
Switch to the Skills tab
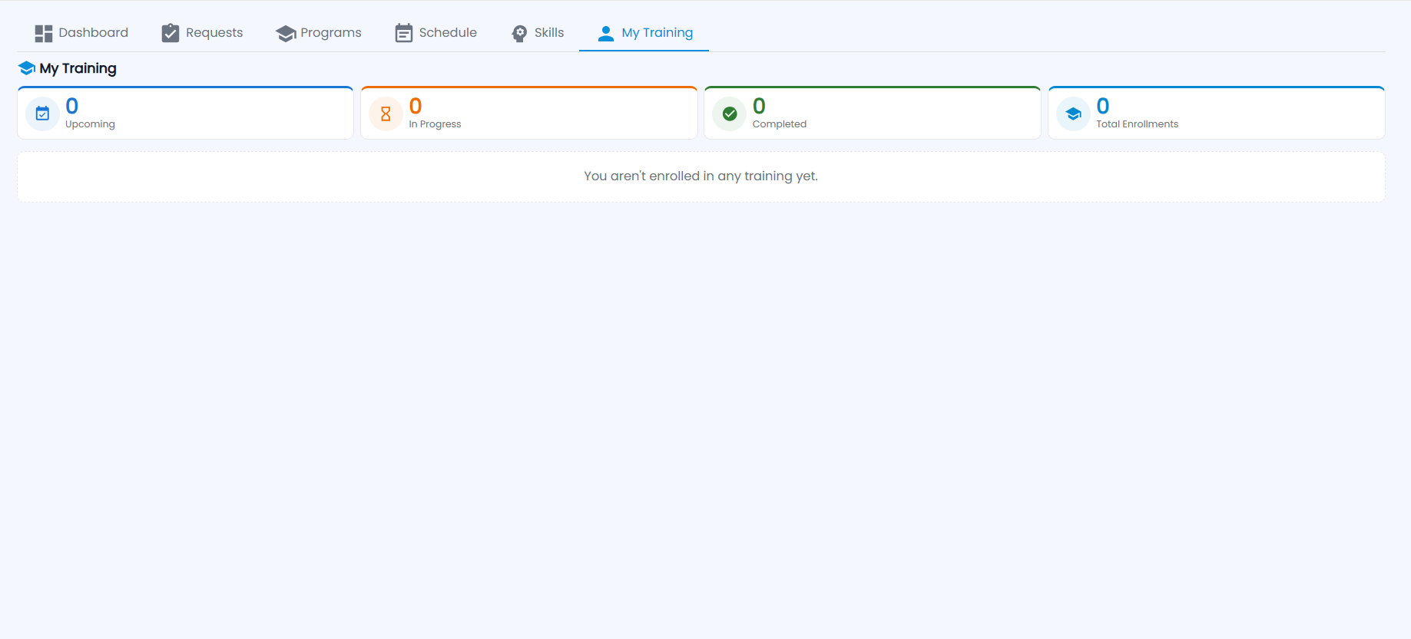[538, 33]
